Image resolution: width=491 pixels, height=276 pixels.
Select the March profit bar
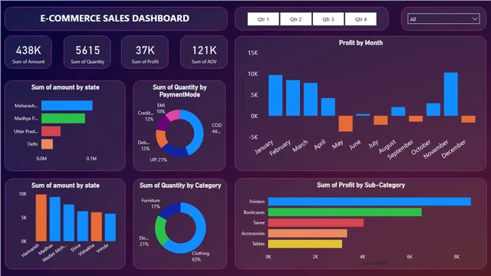coord(311,99)
